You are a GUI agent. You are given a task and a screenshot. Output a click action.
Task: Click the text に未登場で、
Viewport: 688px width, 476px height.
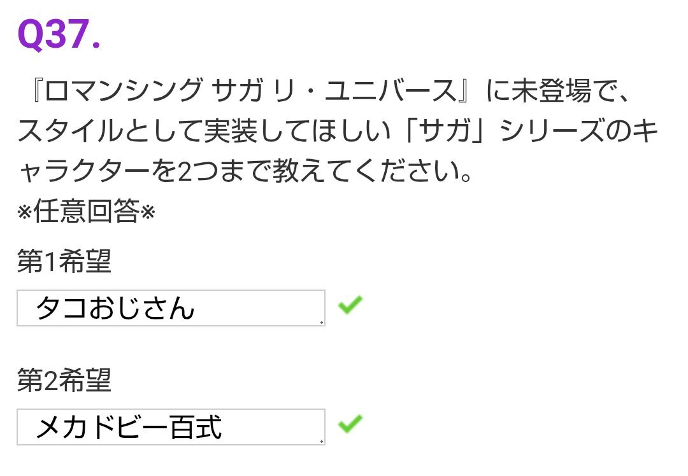(x=558, y=91)
